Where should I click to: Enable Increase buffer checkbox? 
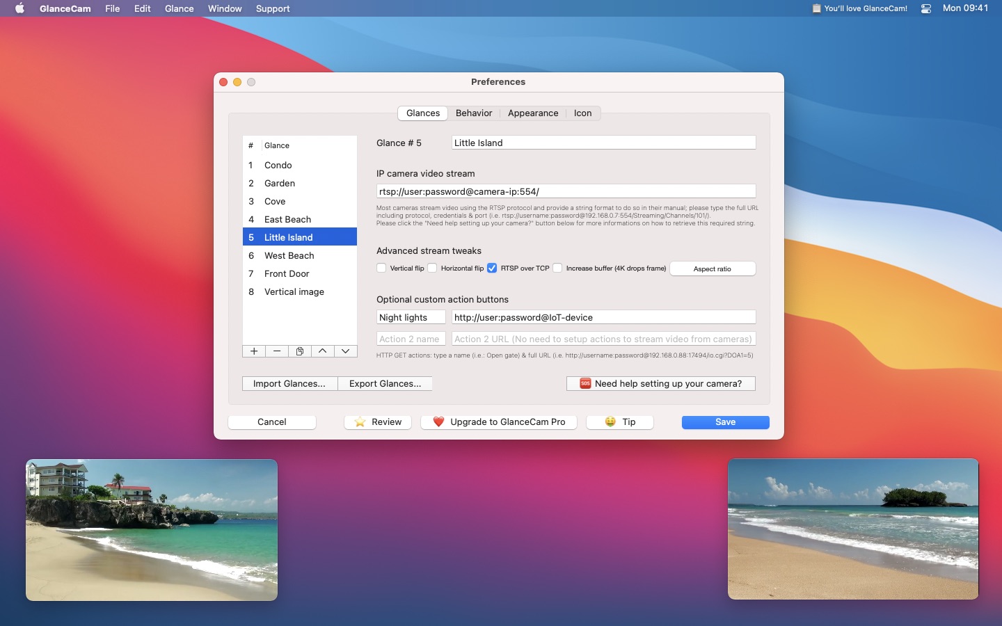[557, 268]
